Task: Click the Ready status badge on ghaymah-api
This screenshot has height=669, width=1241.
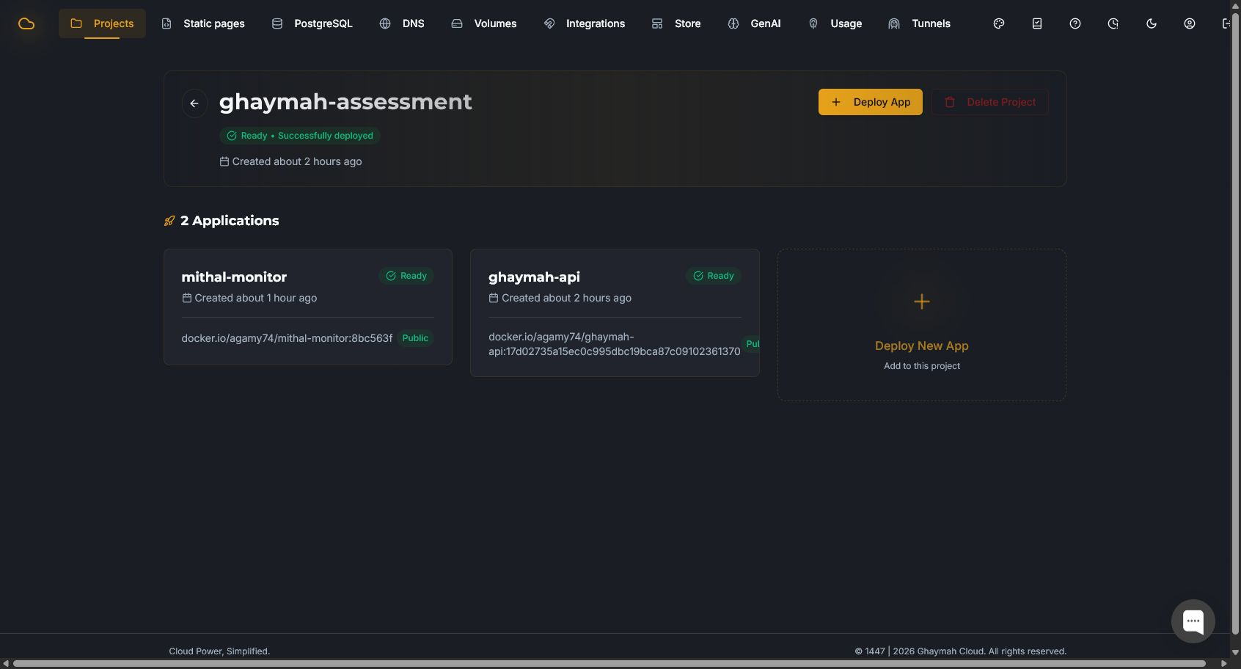Action: pos(714,276)
